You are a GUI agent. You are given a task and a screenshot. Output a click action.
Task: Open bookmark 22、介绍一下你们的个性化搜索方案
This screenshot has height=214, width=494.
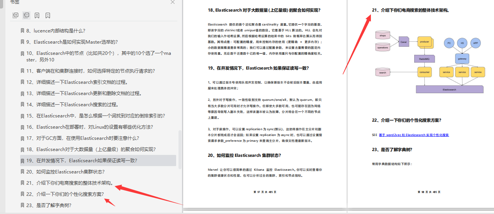65,194
